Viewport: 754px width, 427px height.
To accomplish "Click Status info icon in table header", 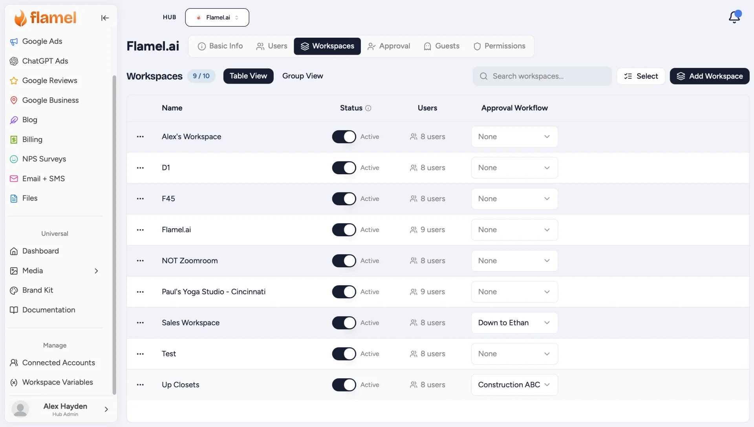I will [368, 108].
